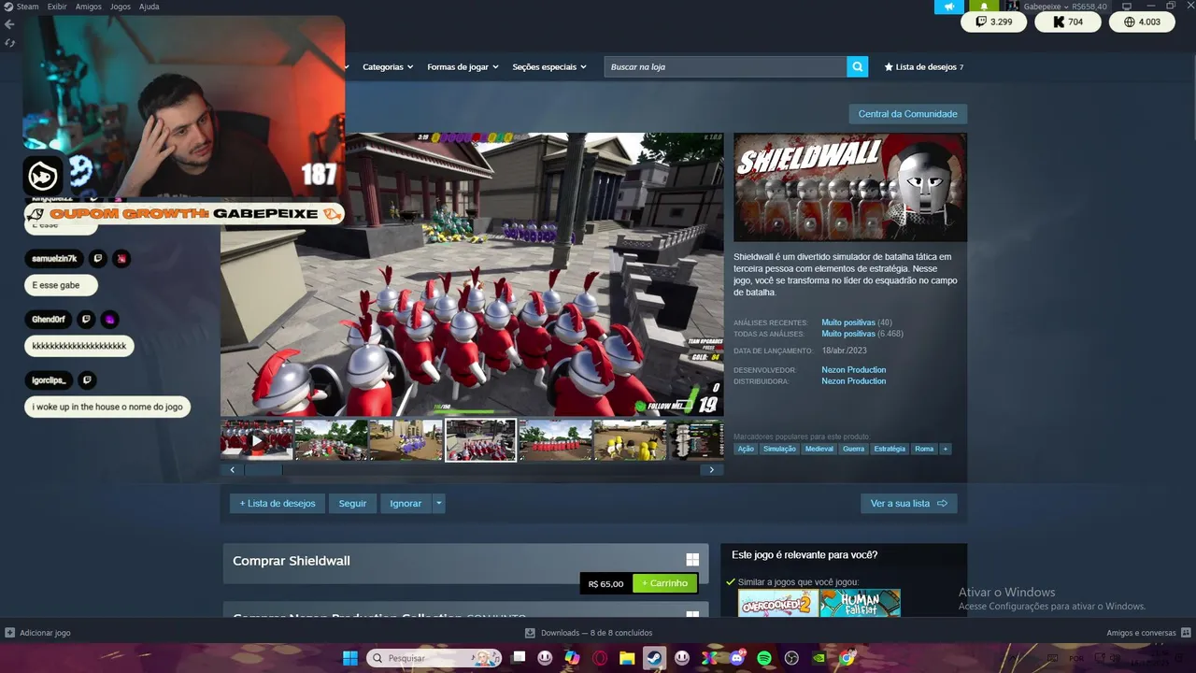1196x673 pixels.
Task: Expand the Formas de jogar dropdown
Action: 463,67
